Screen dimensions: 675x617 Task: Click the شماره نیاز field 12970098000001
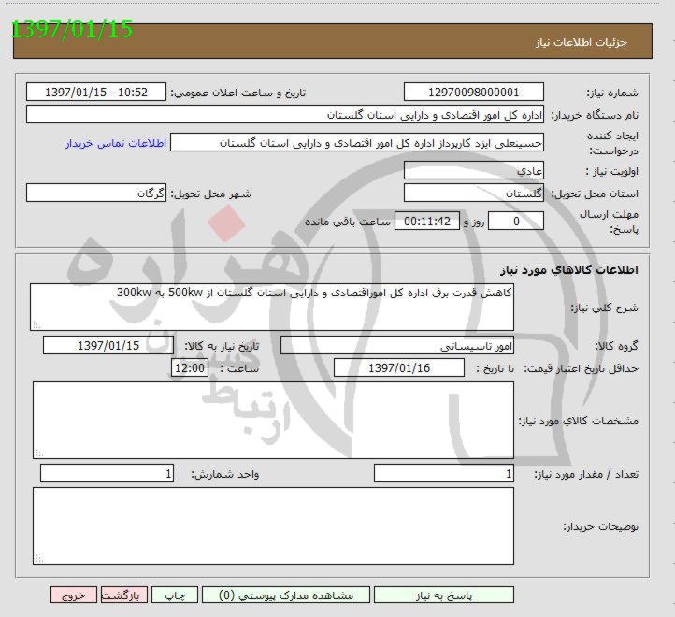coord(474,93)
